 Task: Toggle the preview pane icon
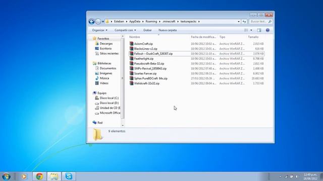[259, 30]
